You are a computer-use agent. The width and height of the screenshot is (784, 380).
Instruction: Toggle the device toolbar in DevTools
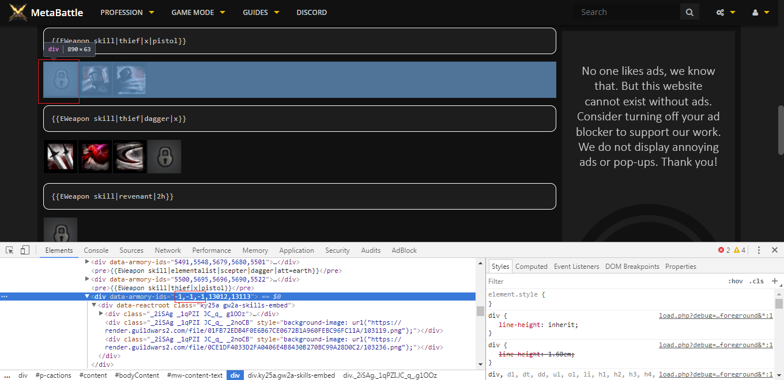[x=25, y=250]
